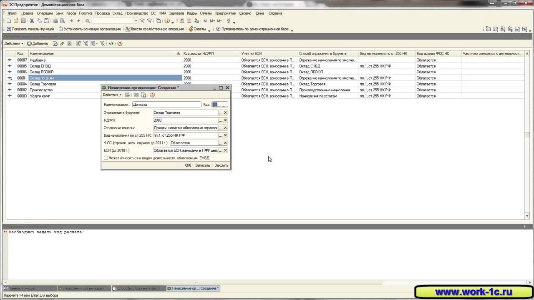Click the list vertical scrollbar
534x300 pixels.
[527, 135]
